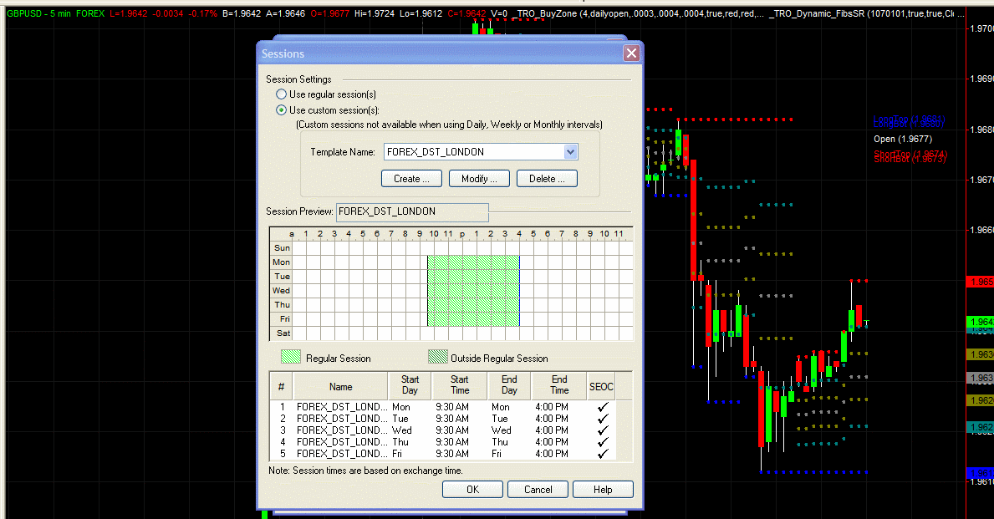Click the Delete... button

pyautogui.click(x=547, y=179)
